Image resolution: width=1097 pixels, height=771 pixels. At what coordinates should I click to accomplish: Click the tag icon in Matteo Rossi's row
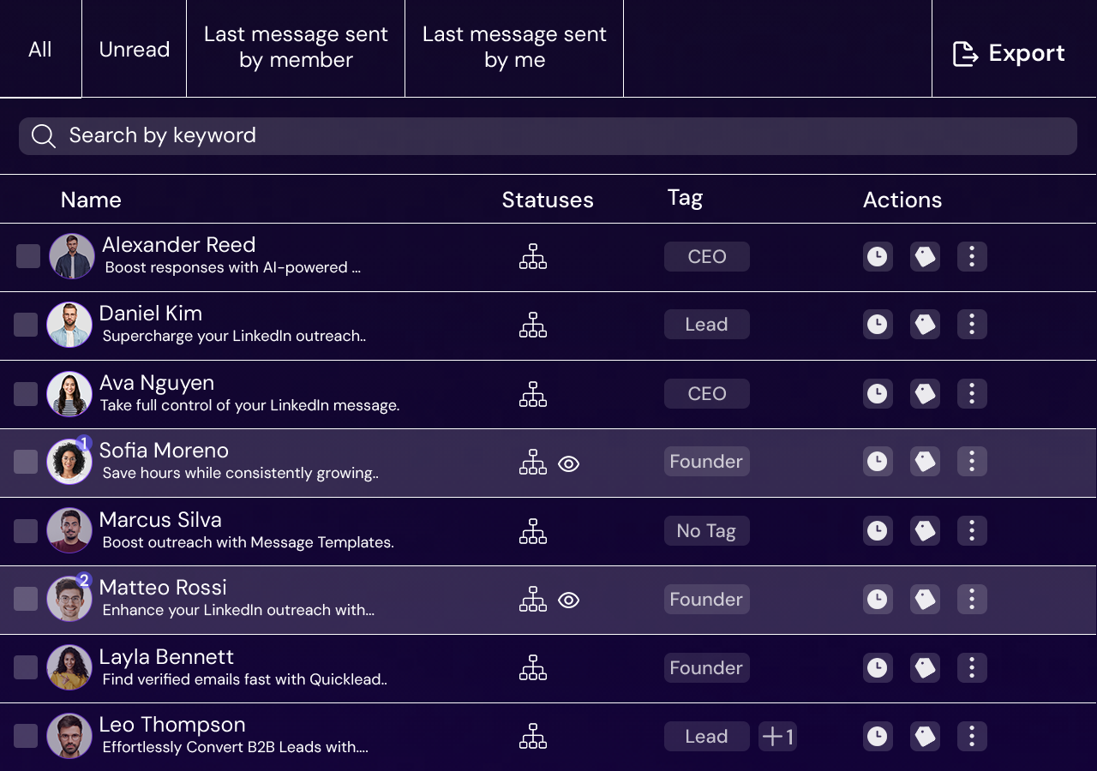click(x=925, y=599)
